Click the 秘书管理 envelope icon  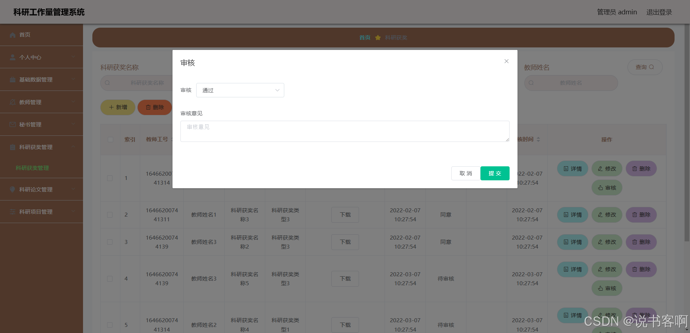coord(13,125)
